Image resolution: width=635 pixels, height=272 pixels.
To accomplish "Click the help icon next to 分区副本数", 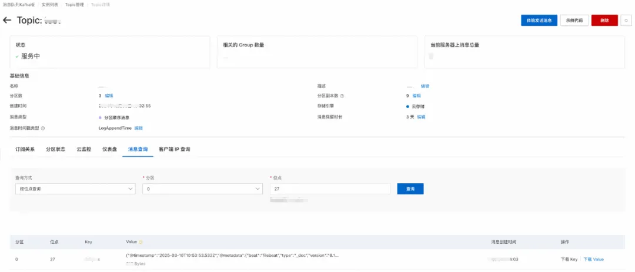I will tap(342, 96).
